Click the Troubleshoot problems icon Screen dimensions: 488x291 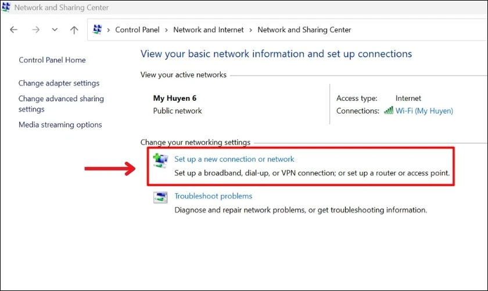(x=160, y=197)
